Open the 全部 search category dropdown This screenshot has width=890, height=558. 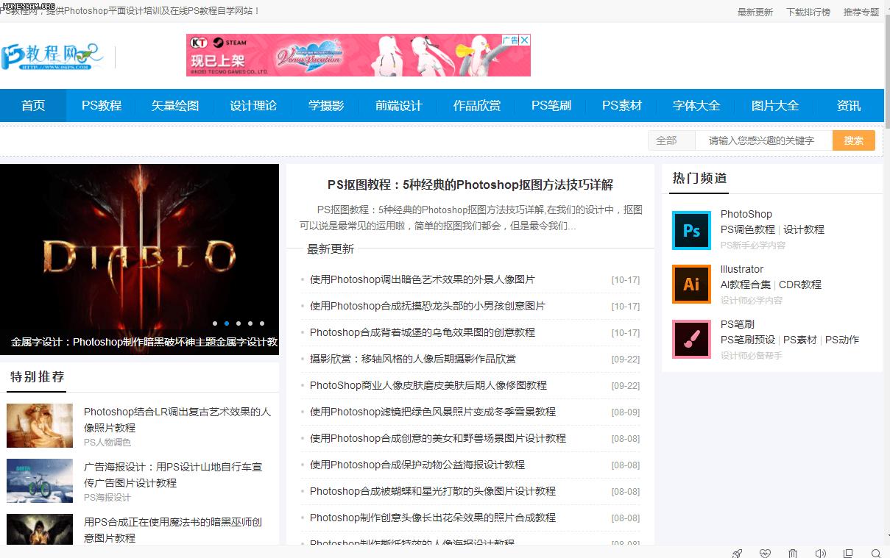coord(670,140)
